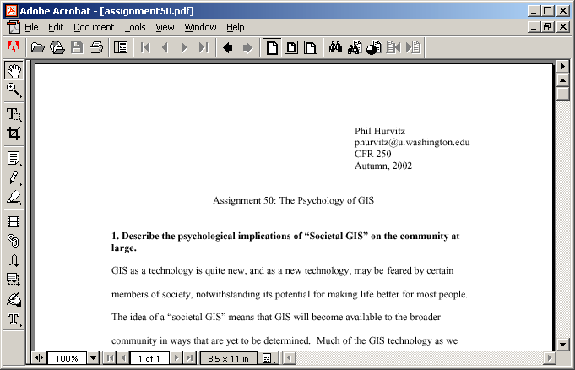Print the document with the printer icon
This screenshot has width=575, height=370.
[96, 47]
